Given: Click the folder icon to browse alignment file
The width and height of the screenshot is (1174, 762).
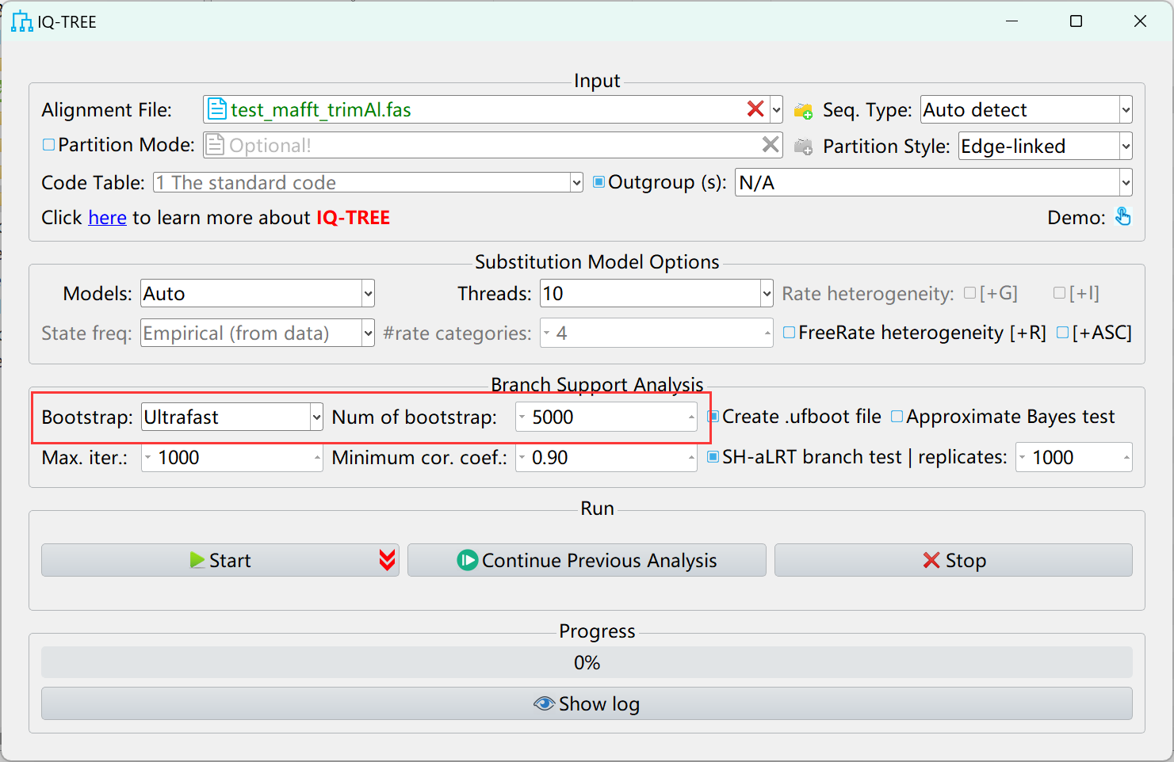Looking at the screenshot, I should click(803, 111).
